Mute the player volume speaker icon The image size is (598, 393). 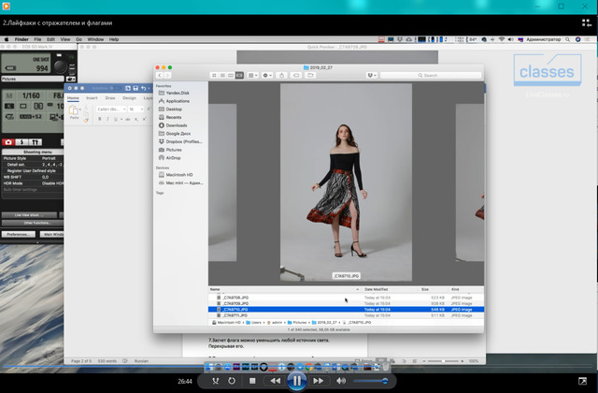tap(341, 382)
